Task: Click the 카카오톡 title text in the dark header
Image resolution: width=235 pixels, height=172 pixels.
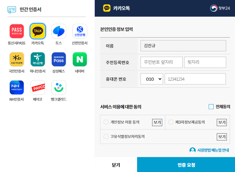Action: coord(121,8)
